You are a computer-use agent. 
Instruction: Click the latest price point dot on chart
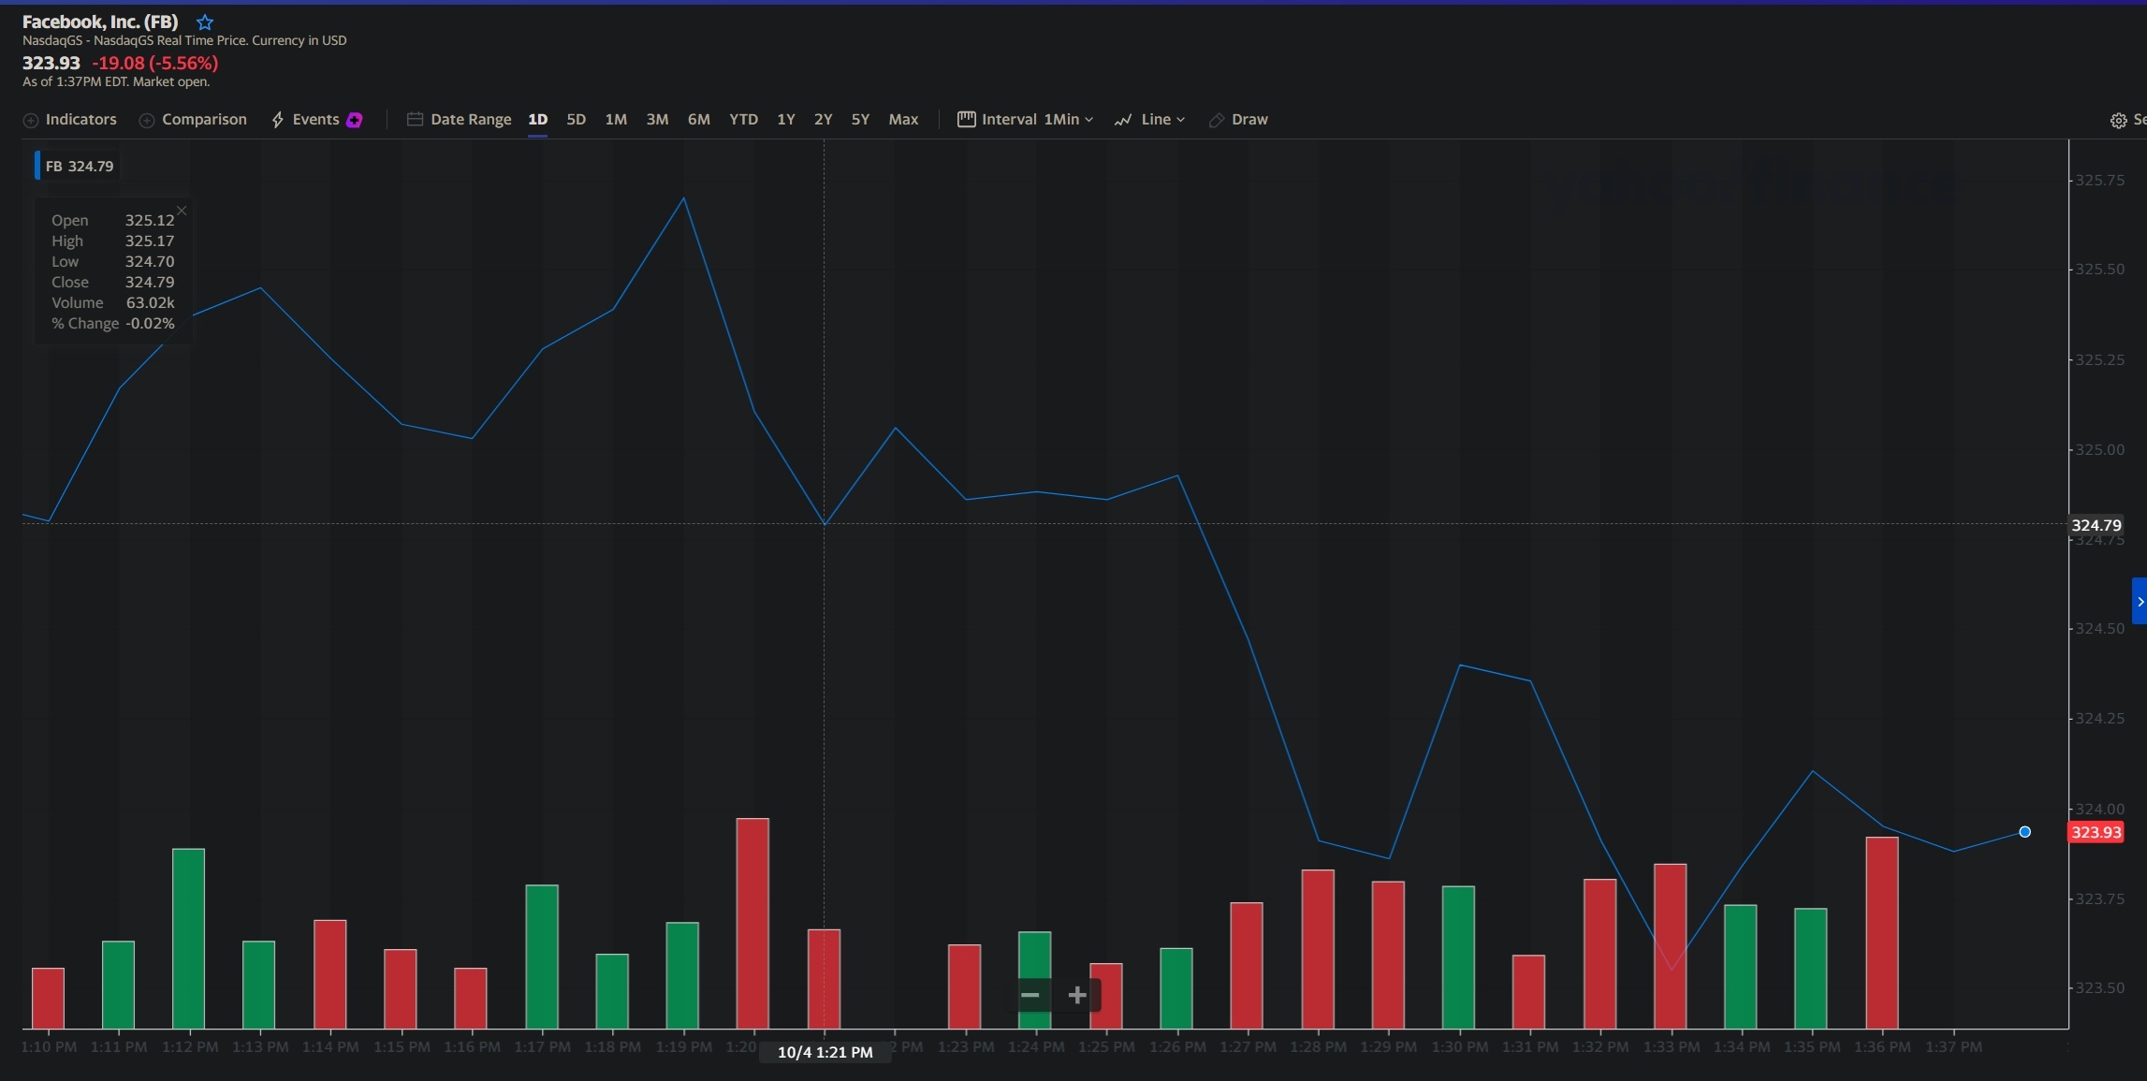tap(2024, 832)
